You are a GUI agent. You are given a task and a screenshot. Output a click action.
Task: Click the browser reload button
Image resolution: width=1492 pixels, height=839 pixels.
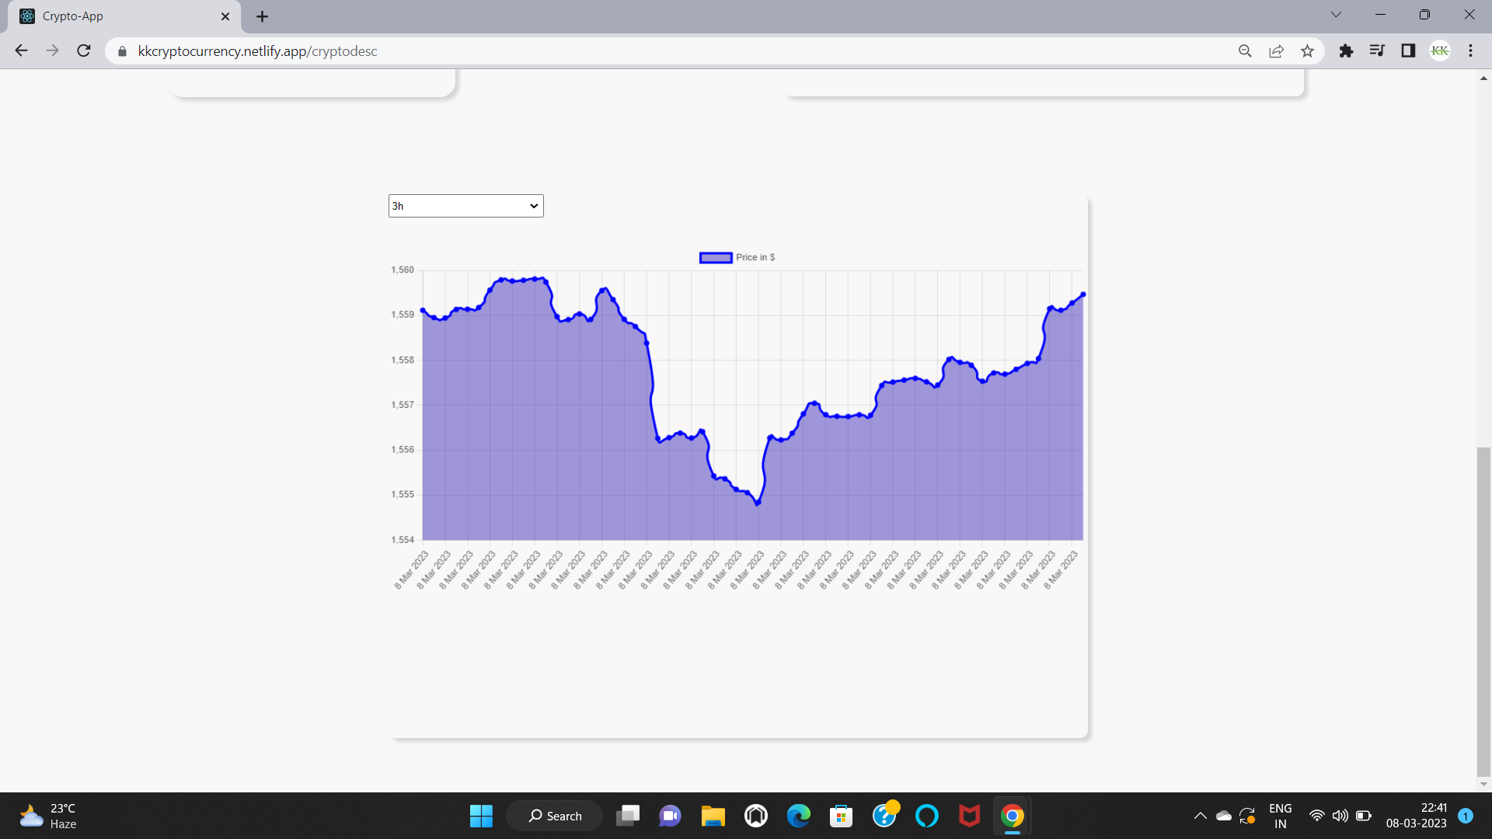(x=84, y=51)
